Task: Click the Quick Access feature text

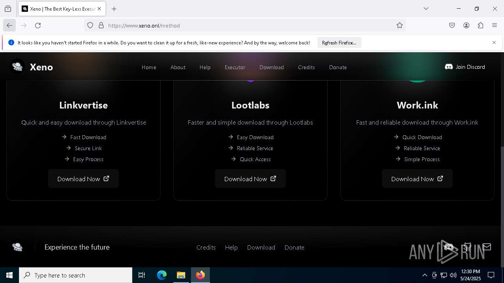Action: [255, 159]
